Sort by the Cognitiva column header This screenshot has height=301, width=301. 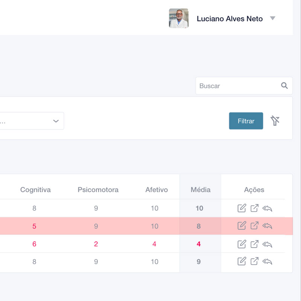pos(35,190)
